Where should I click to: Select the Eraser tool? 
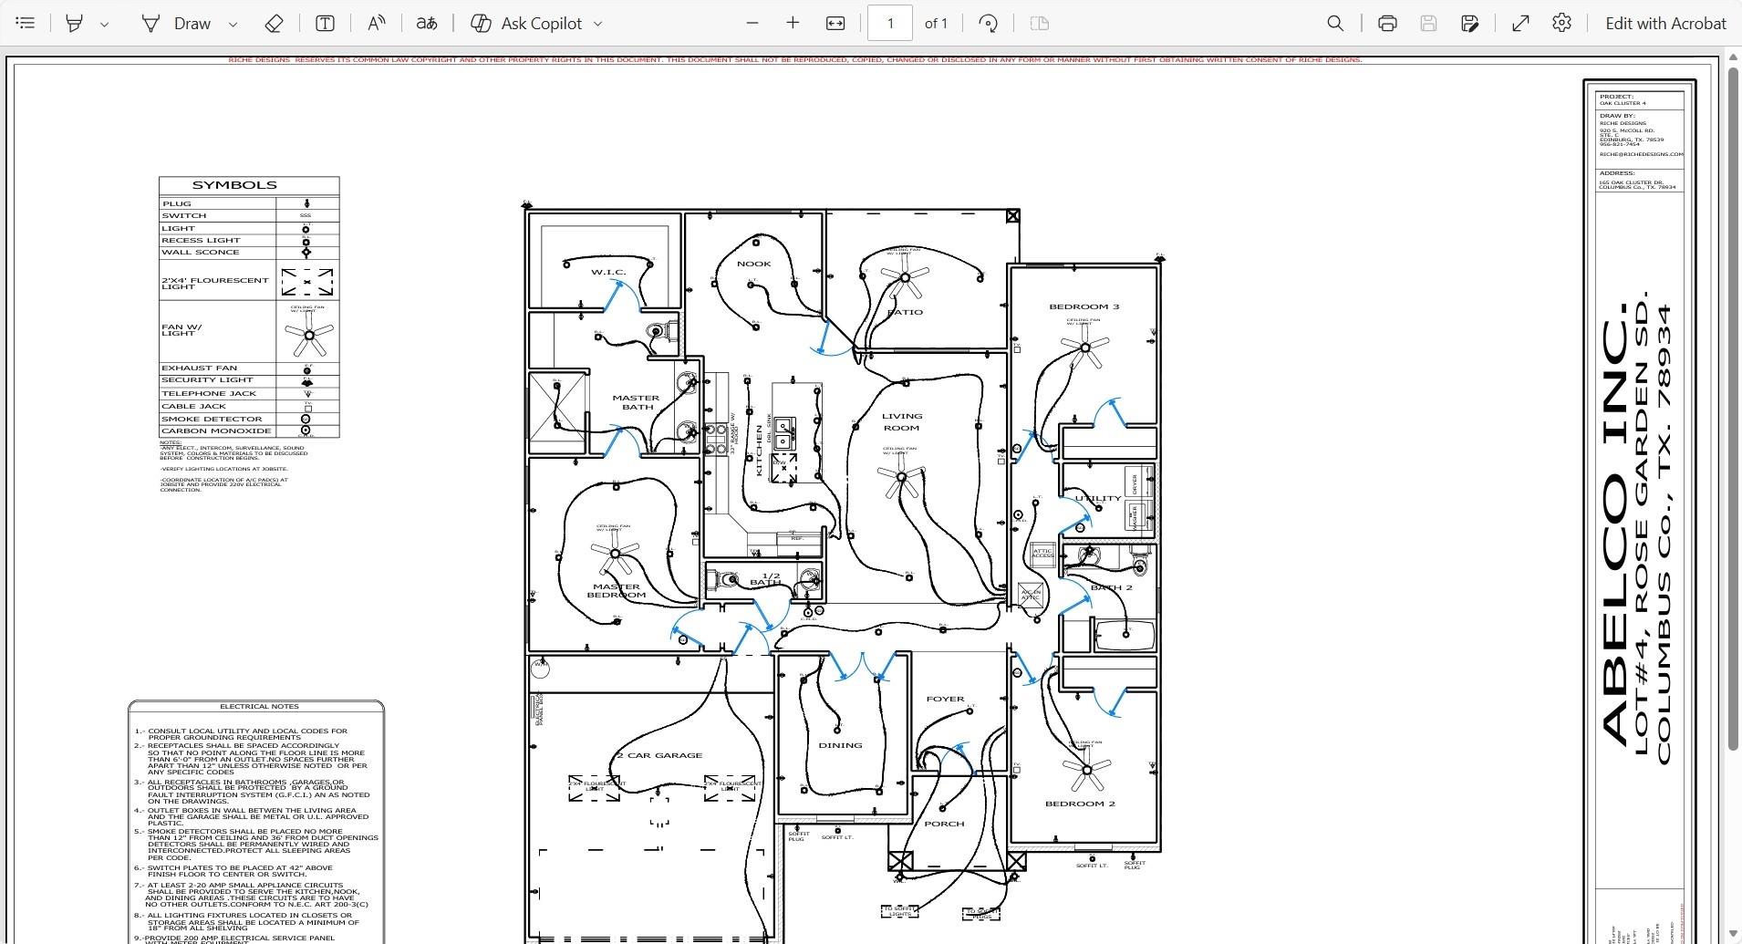pyautogui.click(x=274, y=24)
